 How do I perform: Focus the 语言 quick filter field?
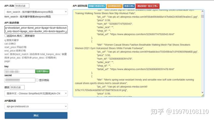[x=17, y=87]
